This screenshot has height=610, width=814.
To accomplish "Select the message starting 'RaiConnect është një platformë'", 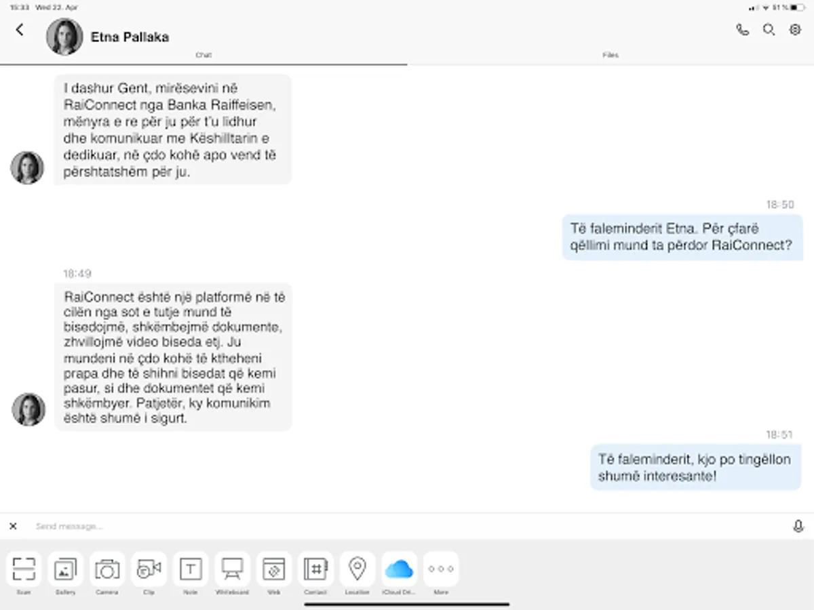I will tap(173, 357).
